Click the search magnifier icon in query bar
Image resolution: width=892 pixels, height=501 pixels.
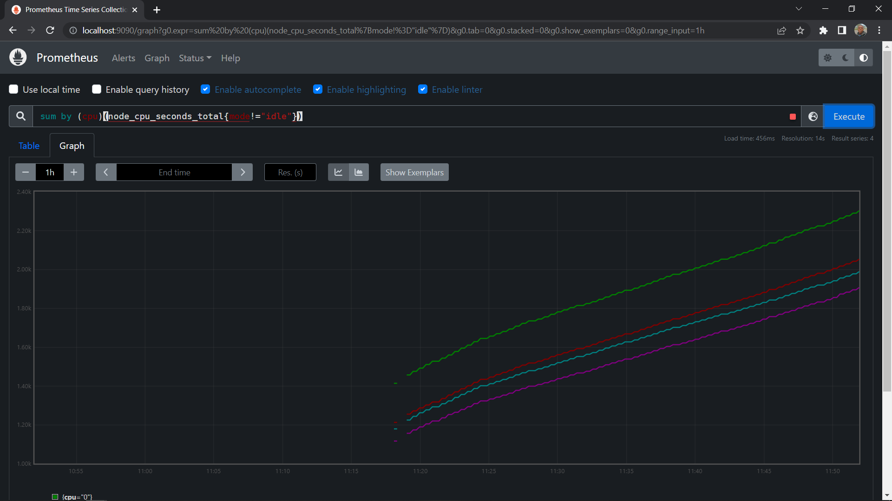coord(21,116)
